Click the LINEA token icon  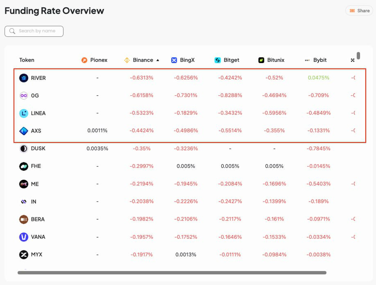pyautogui.click(x=24, y=113)
